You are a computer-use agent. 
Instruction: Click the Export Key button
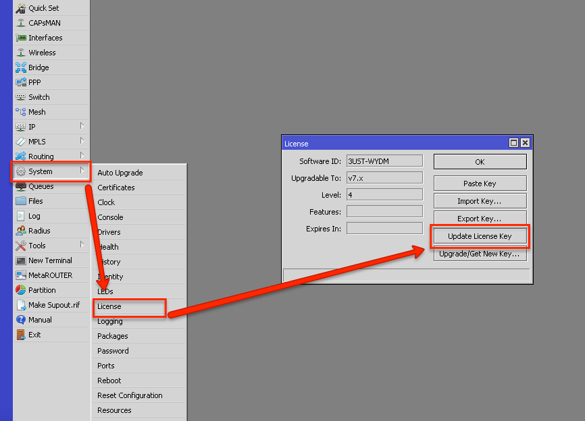[480, 219]
